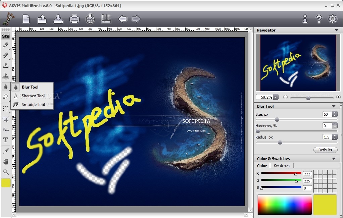The width and height of the screenshot is (343, 218).
Task: Click the green G channel slider
Action: click(x=281, y=180)
